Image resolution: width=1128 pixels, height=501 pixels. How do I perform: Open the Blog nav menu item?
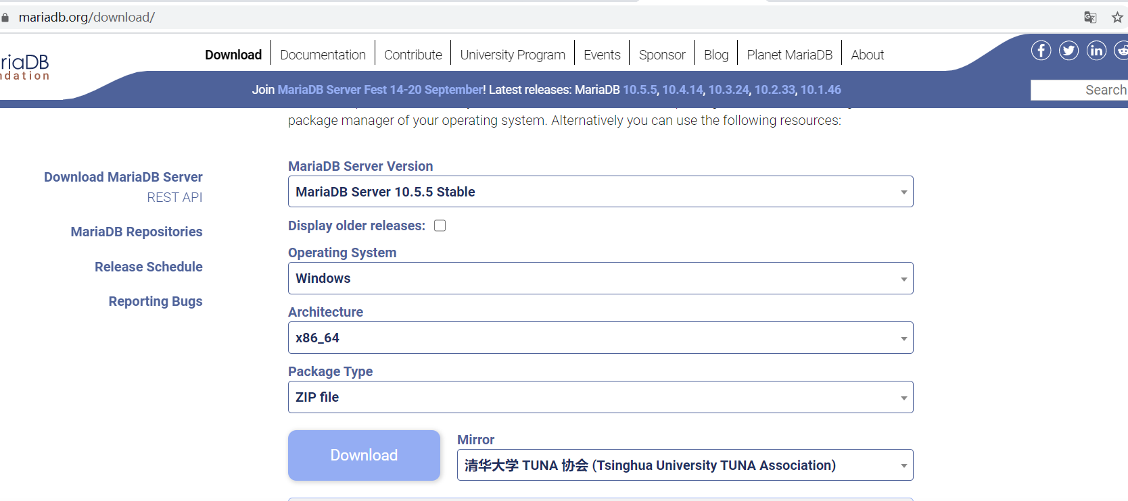pos(716,55)
